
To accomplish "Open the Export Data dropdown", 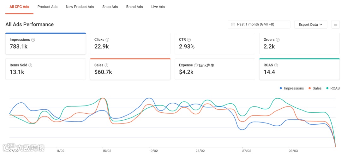I will click(310, 25).
